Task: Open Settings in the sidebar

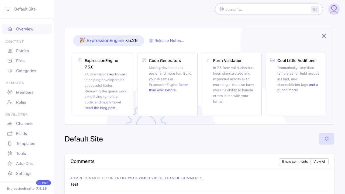Action: (27, 174)
